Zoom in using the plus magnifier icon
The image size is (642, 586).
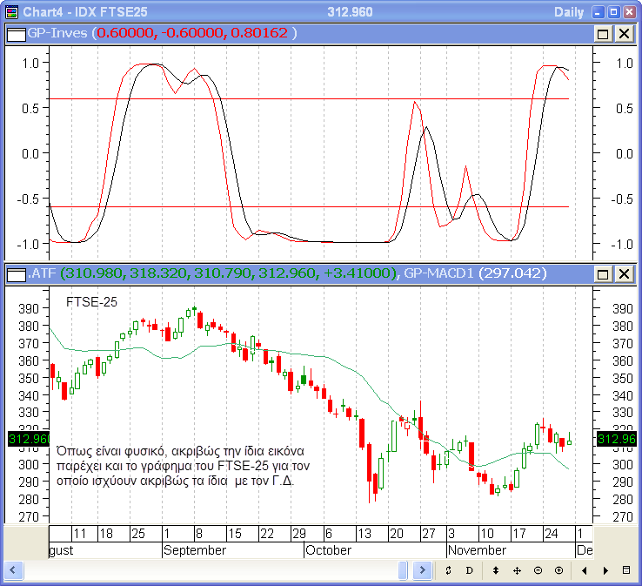(x=558, y=570)
